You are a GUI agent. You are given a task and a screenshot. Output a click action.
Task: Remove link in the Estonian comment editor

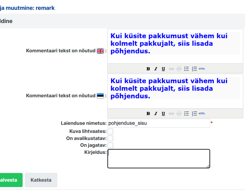(x=179, y=113)
